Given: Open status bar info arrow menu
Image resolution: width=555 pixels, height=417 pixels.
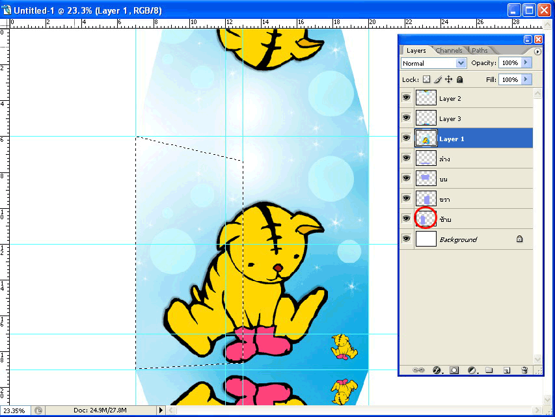Looking at the screenshot, I should tap(161, 410).
